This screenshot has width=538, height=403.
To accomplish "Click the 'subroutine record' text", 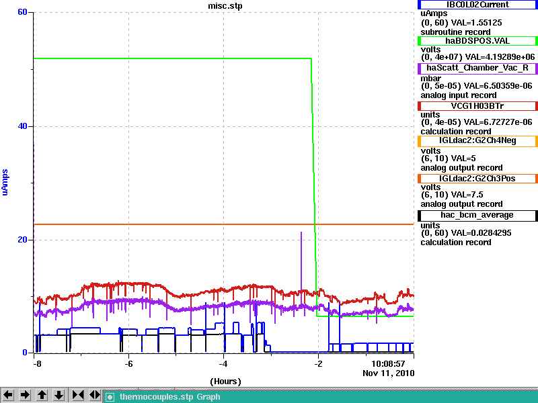I will click(456, 32).
